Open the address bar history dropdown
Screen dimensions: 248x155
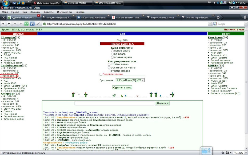(x=210, y=24)
